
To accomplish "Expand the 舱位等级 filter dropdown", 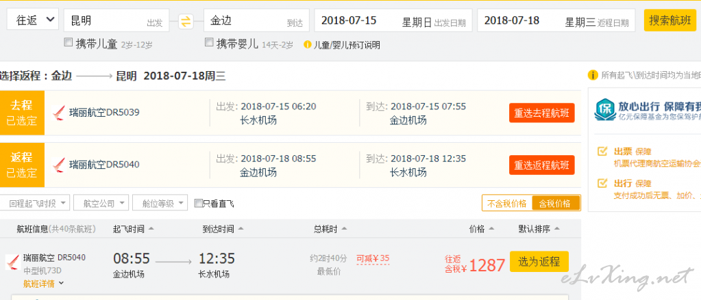I will [160, 203].
